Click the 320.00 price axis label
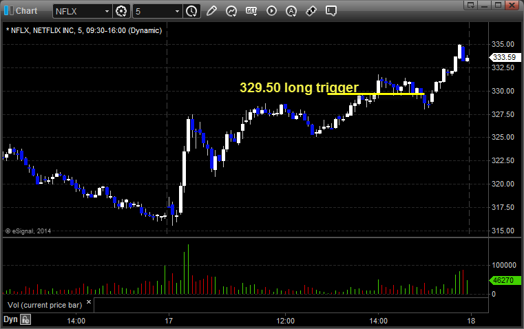 pos(503,184)
